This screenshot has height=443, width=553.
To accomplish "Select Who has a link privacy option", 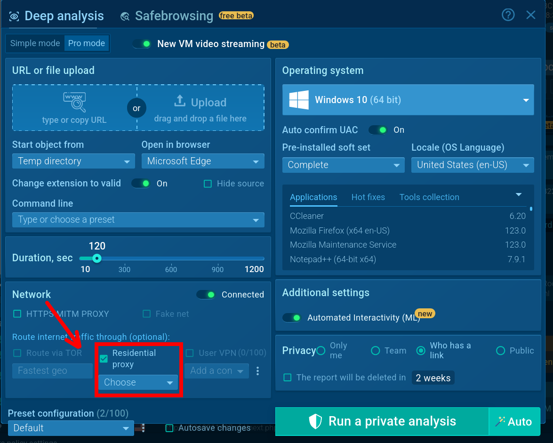I will (421, 351).
